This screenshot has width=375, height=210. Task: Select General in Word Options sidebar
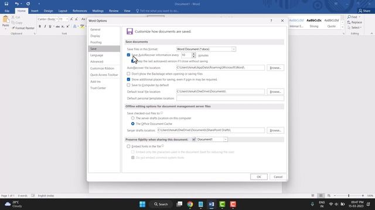point(104,30)
